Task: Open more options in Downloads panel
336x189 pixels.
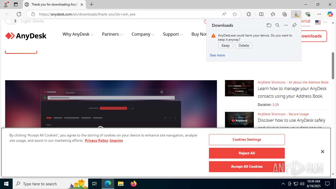Action: coord(286,25)
